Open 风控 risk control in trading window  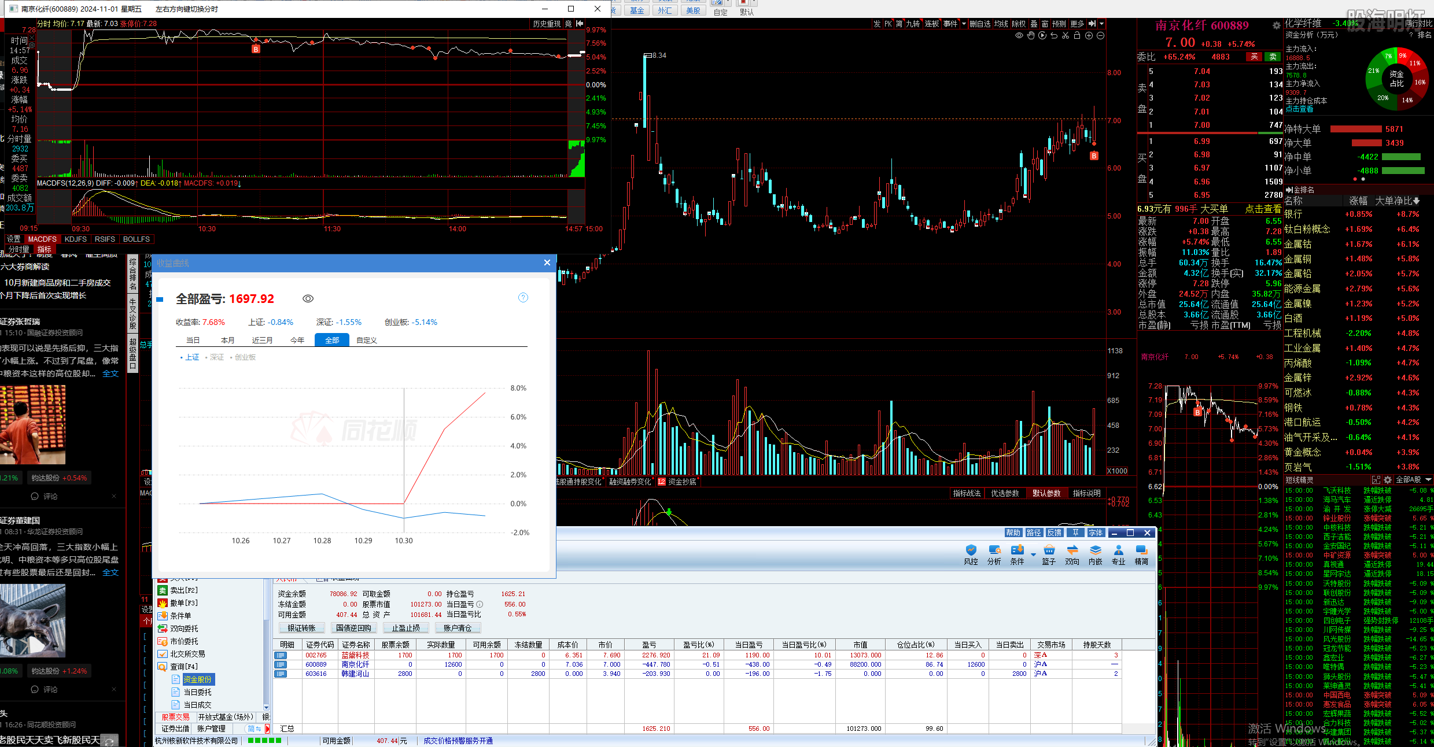(971, 554)
